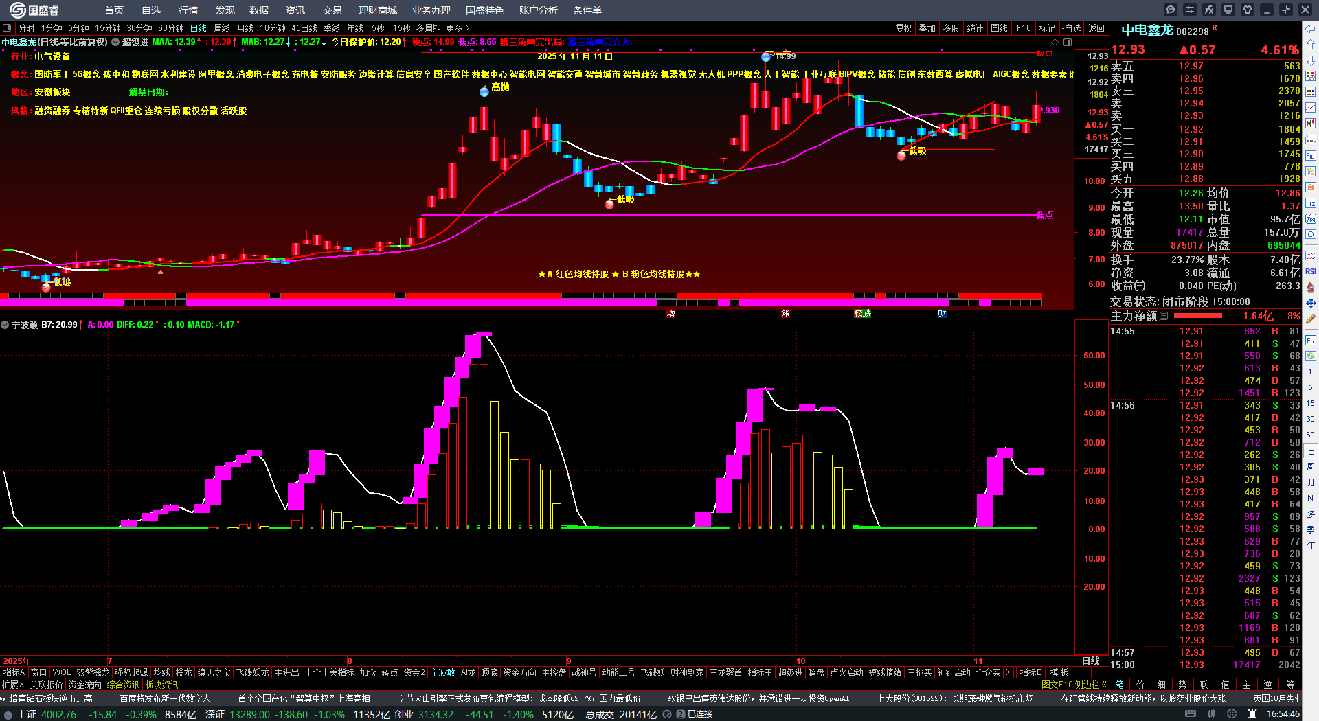Open the message chat icon in title bar
Viewport: 1319px width, 721px height.
pyautogui.click(x=1171, y=10)
